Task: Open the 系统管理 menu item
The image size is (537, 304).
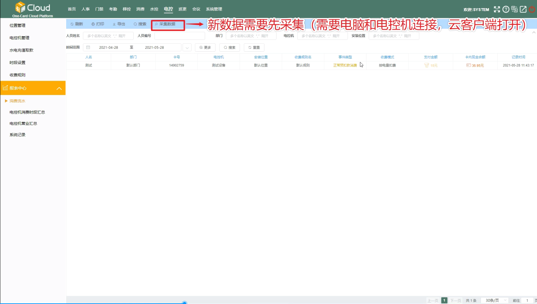Action: tap(214, 9)
